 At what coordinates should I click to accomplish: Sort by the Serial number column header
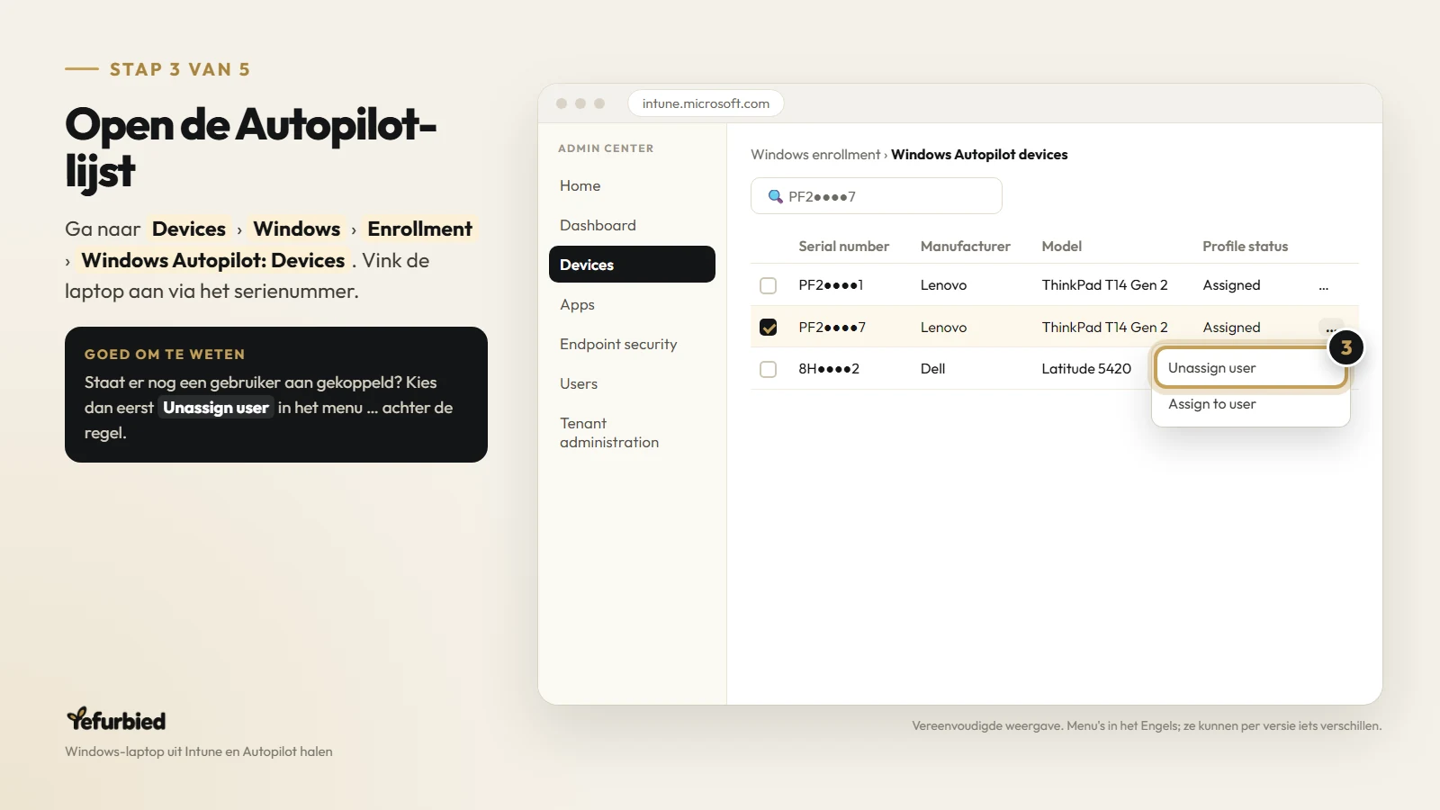click(843, 247)
